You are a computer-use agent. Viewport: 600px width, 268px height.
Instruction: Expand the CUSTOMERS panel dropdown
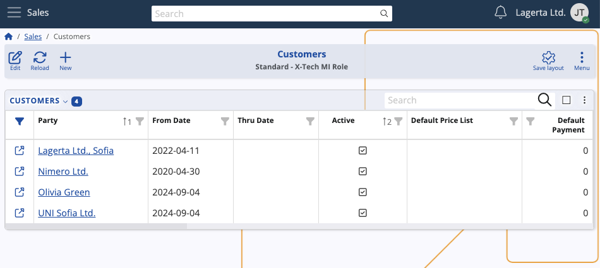coord(65,102)
